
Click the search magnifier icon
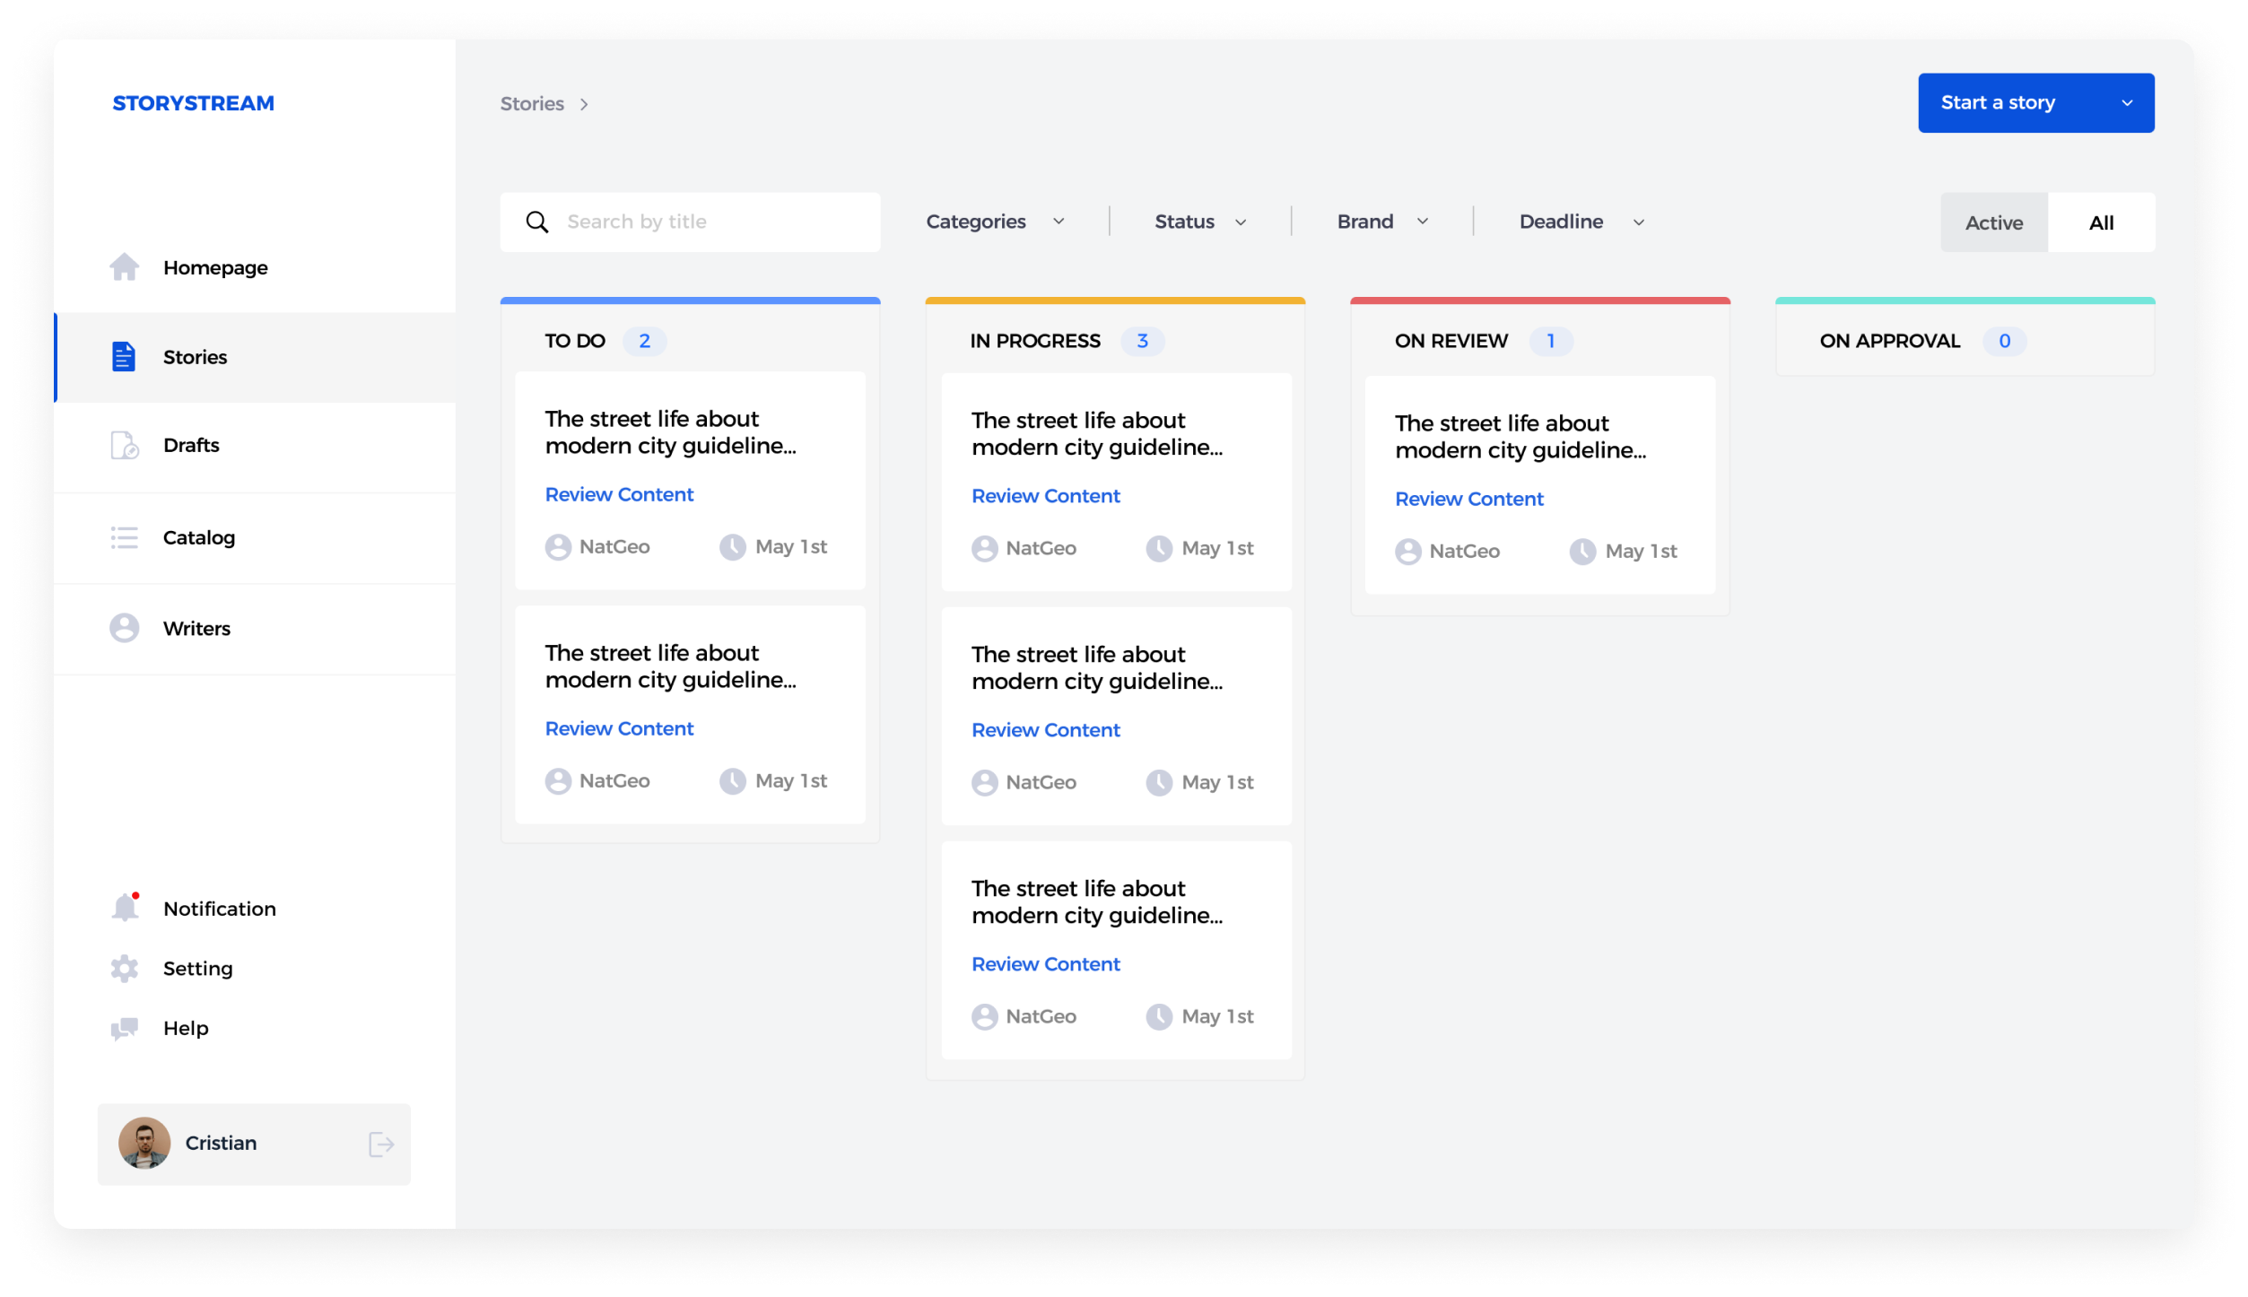537,222
